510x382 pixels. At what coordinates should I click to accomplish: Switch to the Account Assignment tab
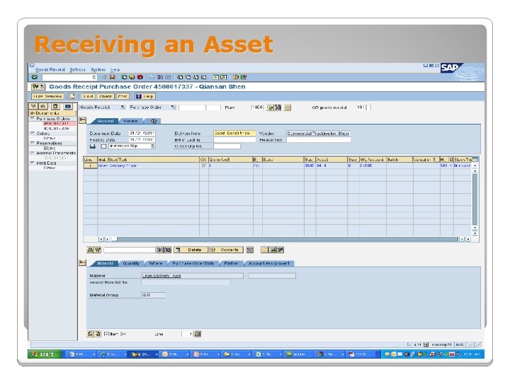tap(269, 263)
